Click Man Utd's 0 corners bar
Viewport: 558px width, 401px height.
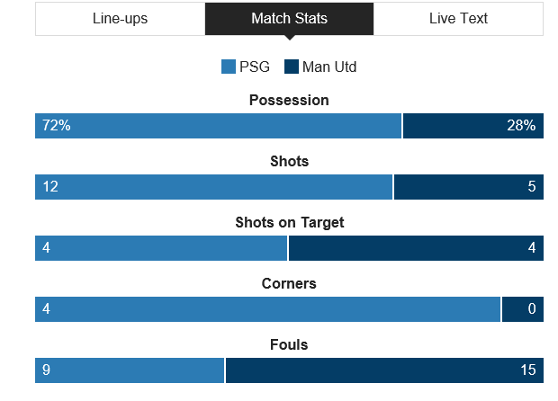[x=522, y=309]
